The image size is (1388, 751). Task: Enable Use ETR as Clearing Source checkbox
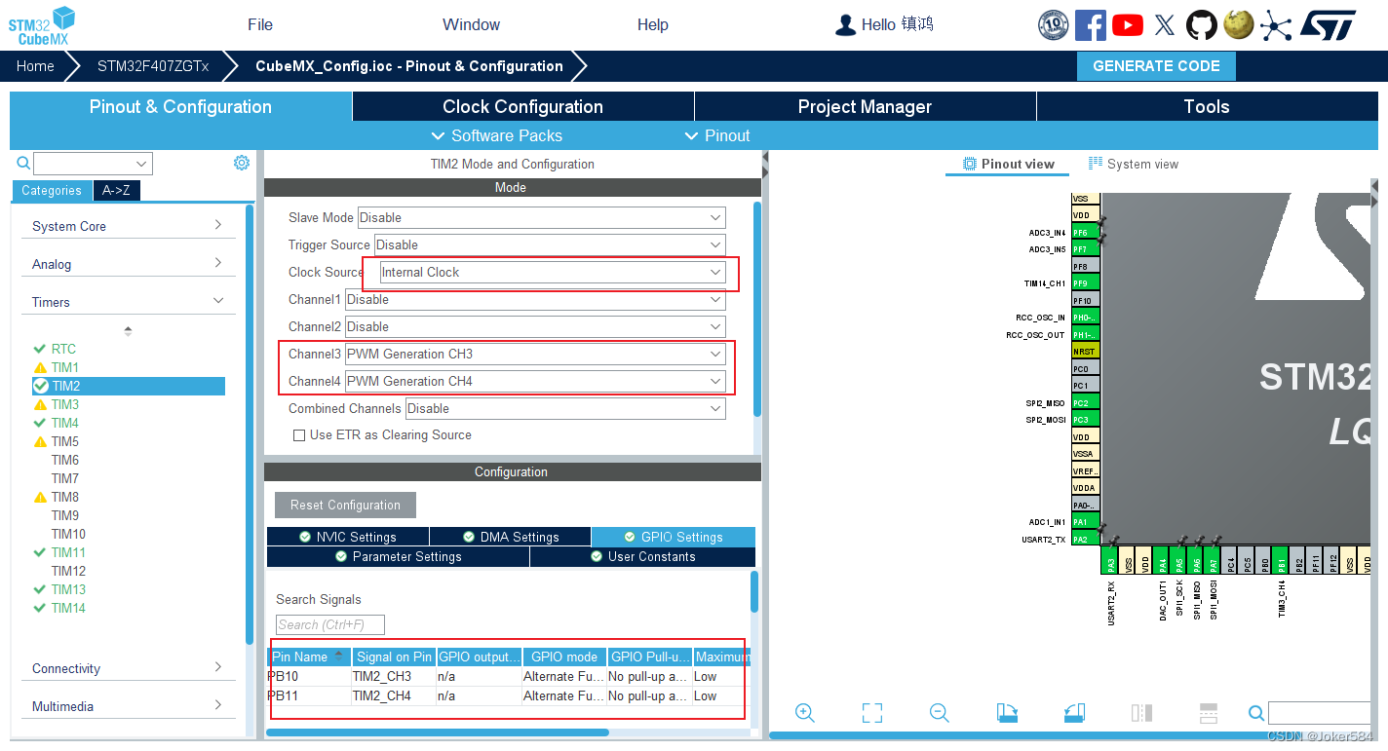(299, 435)
